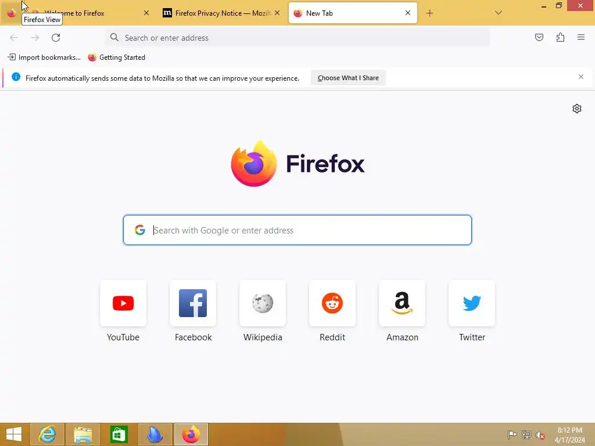Open File Explorer from taskbar
595x446 pixels.
coord(83,434)
